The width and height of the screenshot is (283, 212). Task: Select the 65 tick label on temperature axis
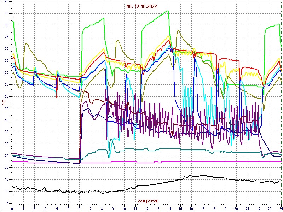click(6, 61)
